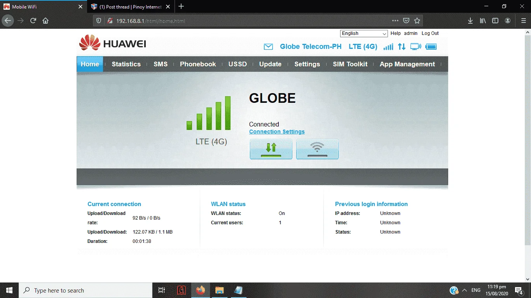Open the taskbar clock showing 11:19 pm
This screenshot has height=298, width=531.
click(497, 290)
